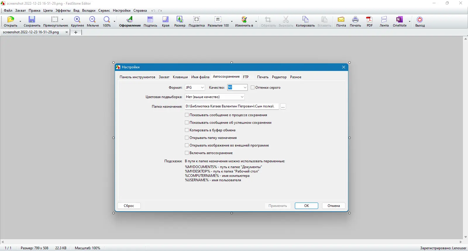The width and height of the screenshot is (468, 251).
Task: Open the Формат JPG dropdown
Action: coord(195,88)
